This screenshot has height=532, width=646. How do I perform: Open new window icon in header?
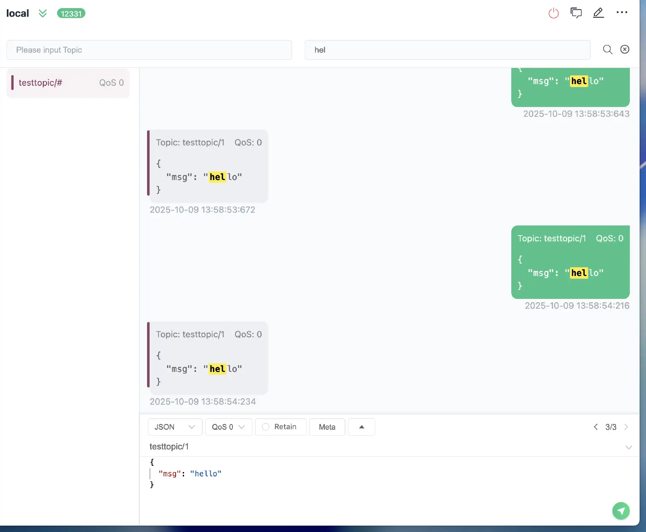click(576, 13)
